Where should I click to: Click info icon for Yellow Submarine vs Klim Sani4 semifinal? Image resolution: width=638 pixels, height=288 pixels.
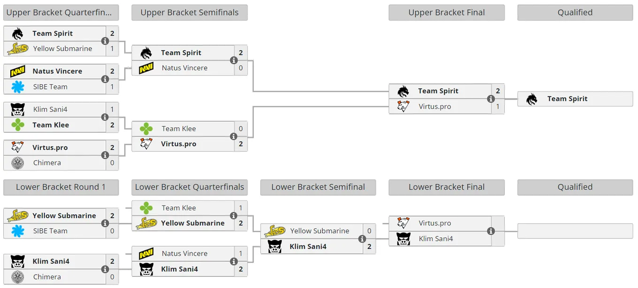(x=362, y=239)
